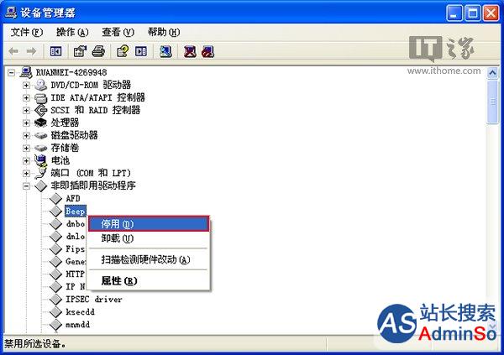Click the disk drives (磁盘驱动器) icon

(41, 136)
